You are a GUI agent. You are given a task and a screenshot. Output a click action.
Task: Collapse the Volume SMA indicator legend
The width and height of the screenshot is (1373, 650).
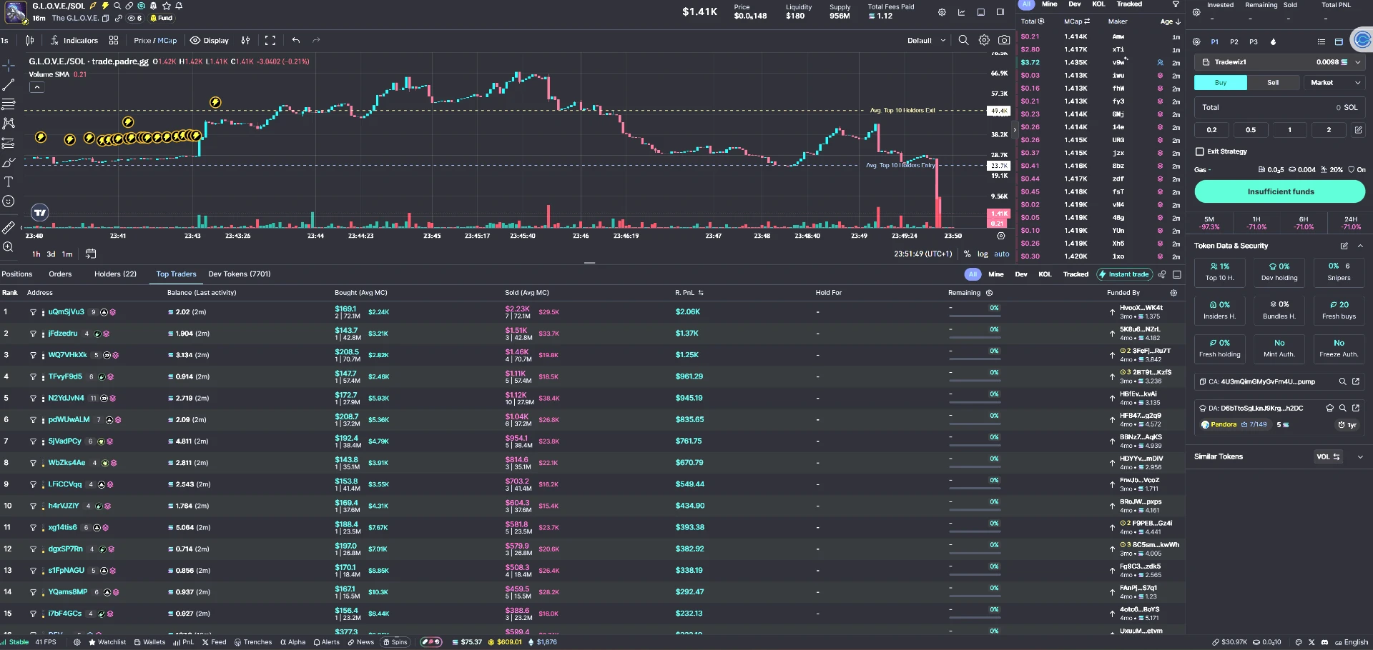[37, 87]
